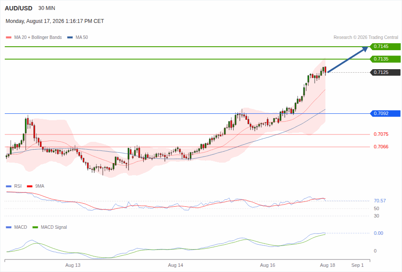Click the 0.7125 current price tag
Screen dimensions: 402x272
[385, 73]
